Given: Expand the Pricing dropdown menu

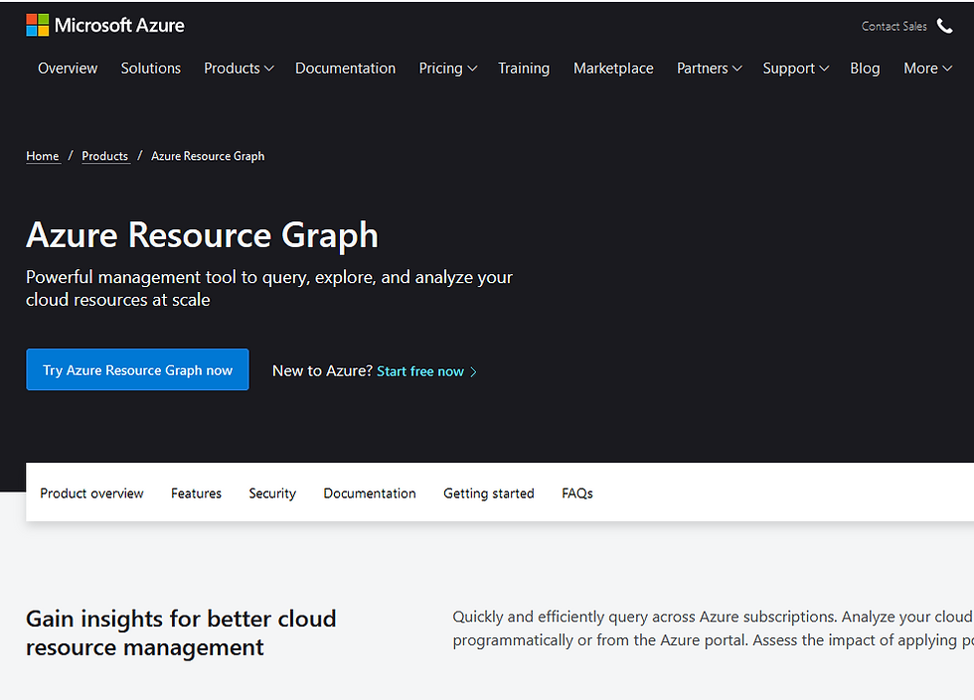Looking at the screenshot, I should click(448, 69).
